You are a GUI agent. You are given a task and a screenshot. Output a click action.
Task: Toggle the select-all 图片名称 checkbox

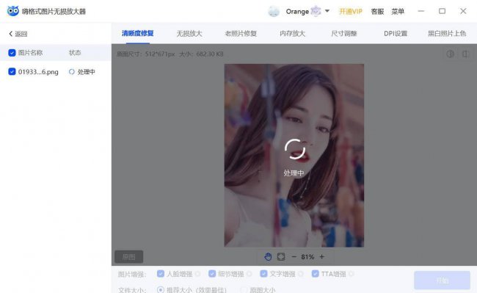pos(12,53)
